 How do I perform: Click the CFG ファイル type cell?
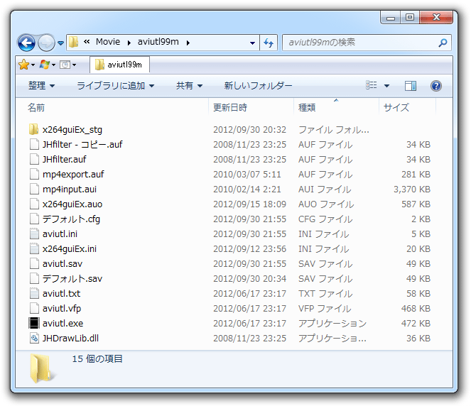(325, 219)
